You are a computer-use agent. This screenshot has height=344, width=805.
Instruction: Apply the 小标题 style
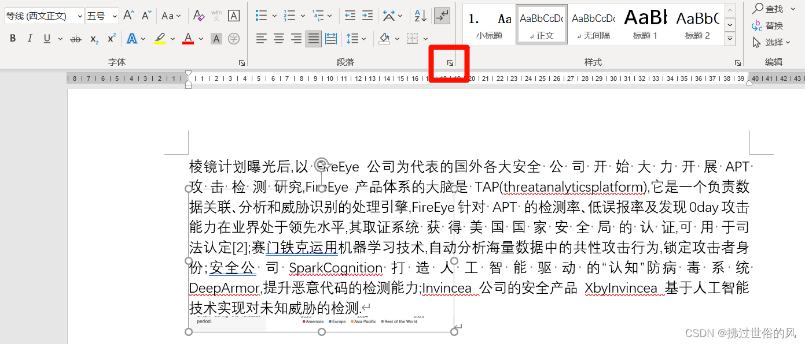(489, 24)
